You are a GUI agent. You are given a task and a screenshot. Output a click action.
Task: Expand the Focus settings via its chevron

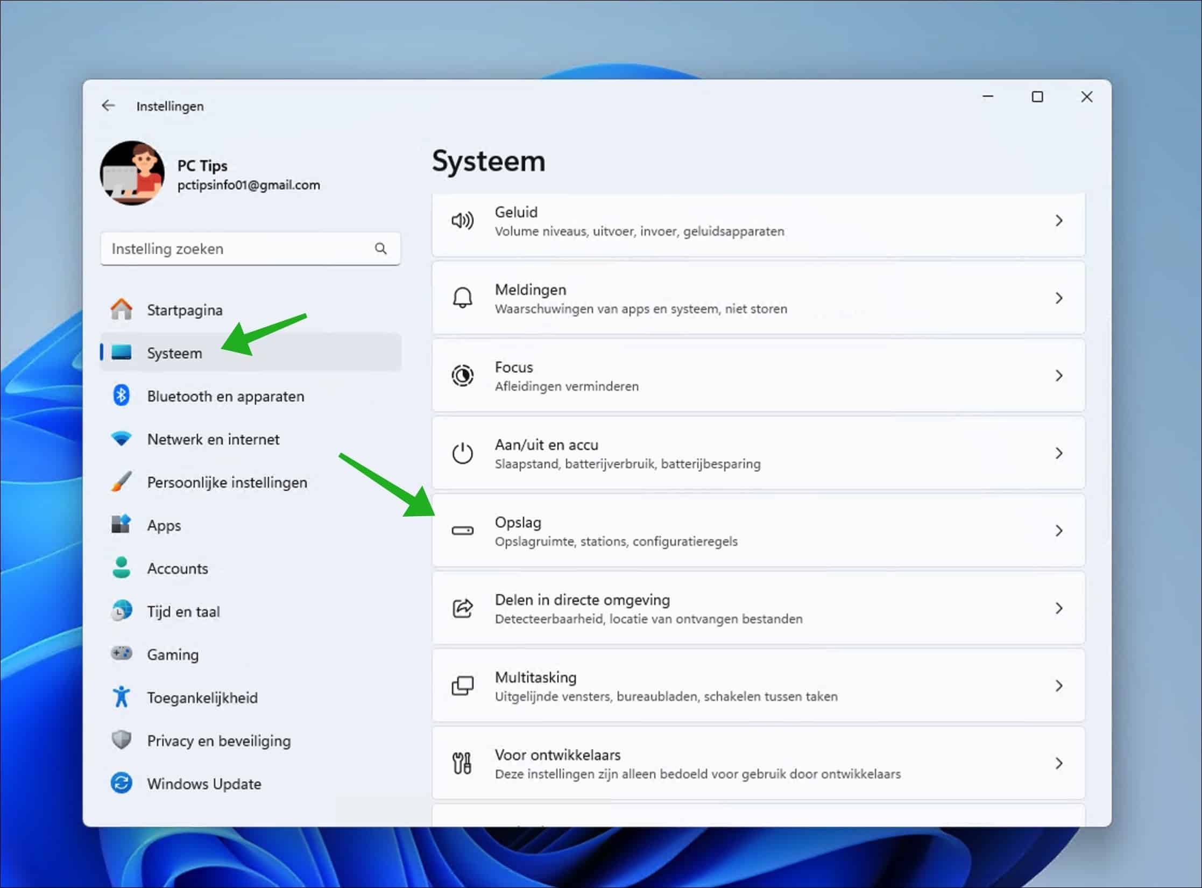coord(1059,376)
